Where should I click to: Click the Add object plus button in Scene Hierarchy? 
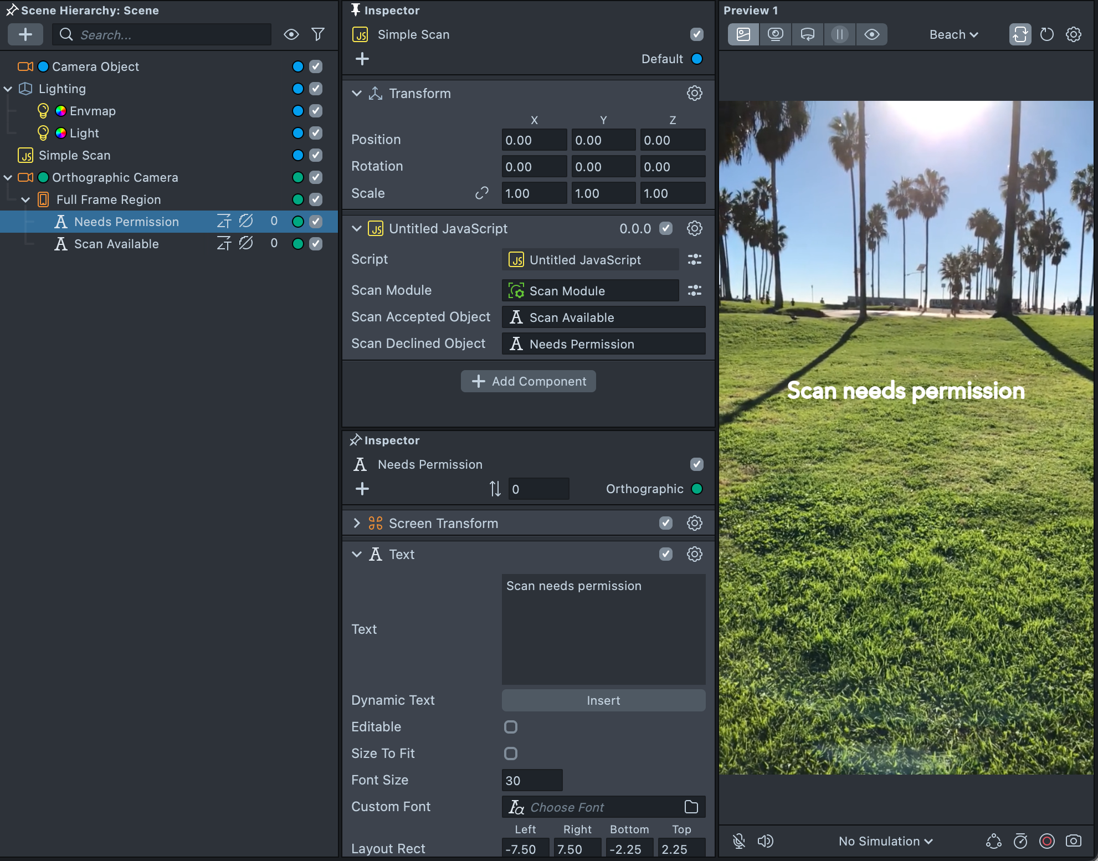(x=25, y=34)
